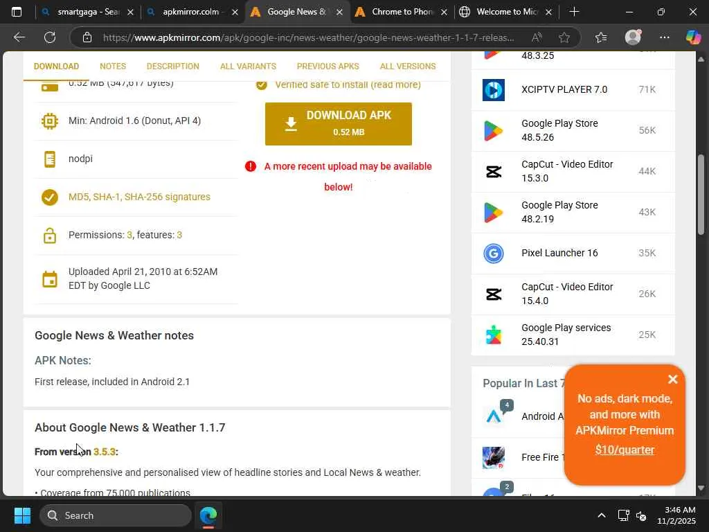Screen dimensions: 709x532
Task: Open the Read aloud icon
Action: tap(537, 37)
